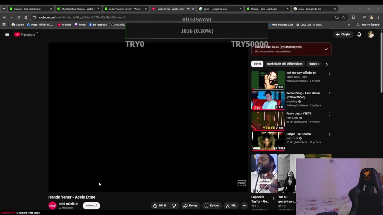Viewport: 383px width, 215px height.
Task: Open Tüm Yer İşaretleri folder
Action: [x=368, y=25]
